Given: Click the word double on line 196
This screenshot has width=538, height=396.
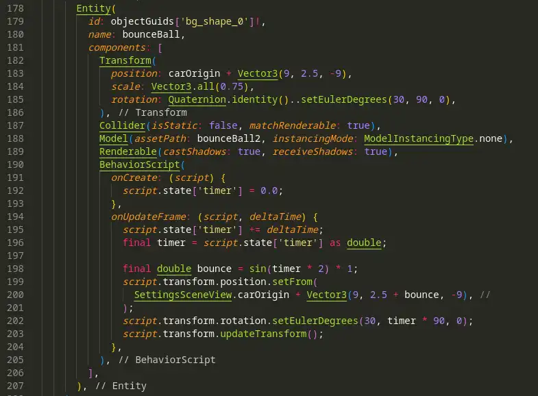Looking at the screenshot, I should 364,243.
